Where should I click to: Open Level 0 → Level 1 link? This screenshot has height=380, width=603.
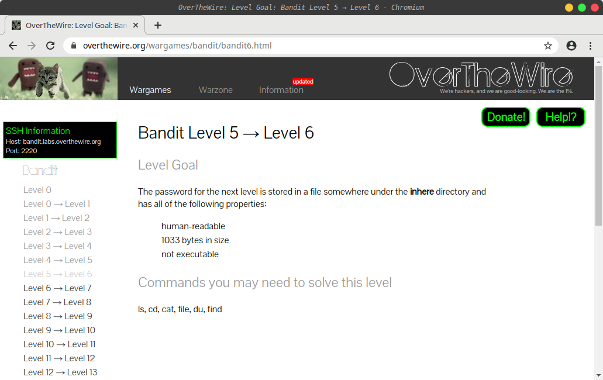[x=57, y=204]
